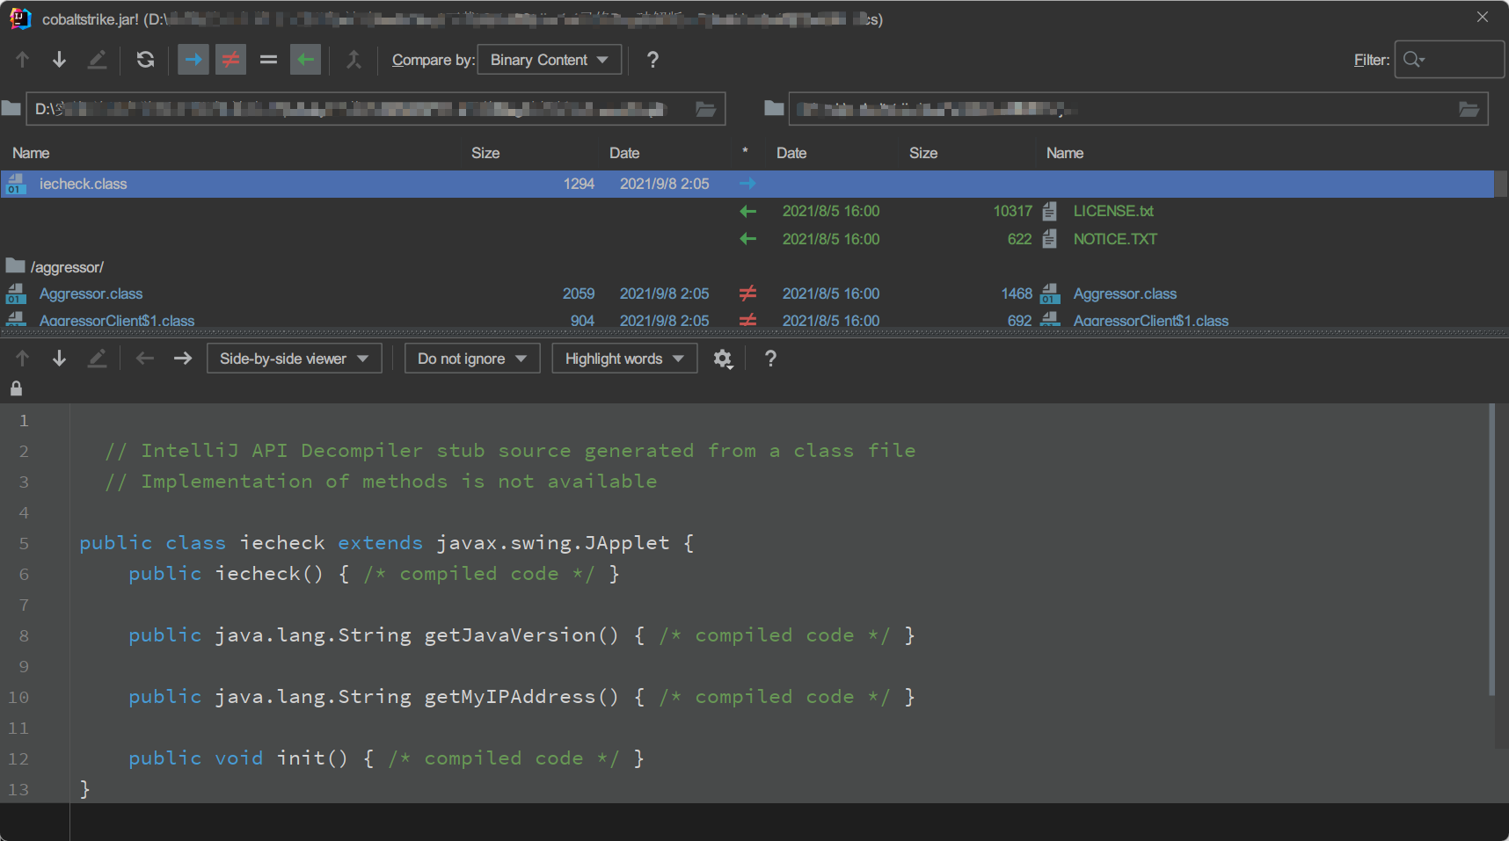The image size is (1509, 841).
Task: Go to previous difference in top toolbar
Action: tap(23, 60)
